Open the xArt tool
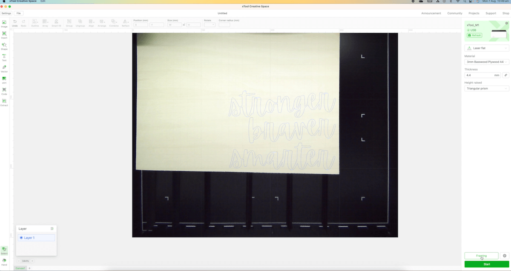This screenshot has height=271, width=511. 4,80
